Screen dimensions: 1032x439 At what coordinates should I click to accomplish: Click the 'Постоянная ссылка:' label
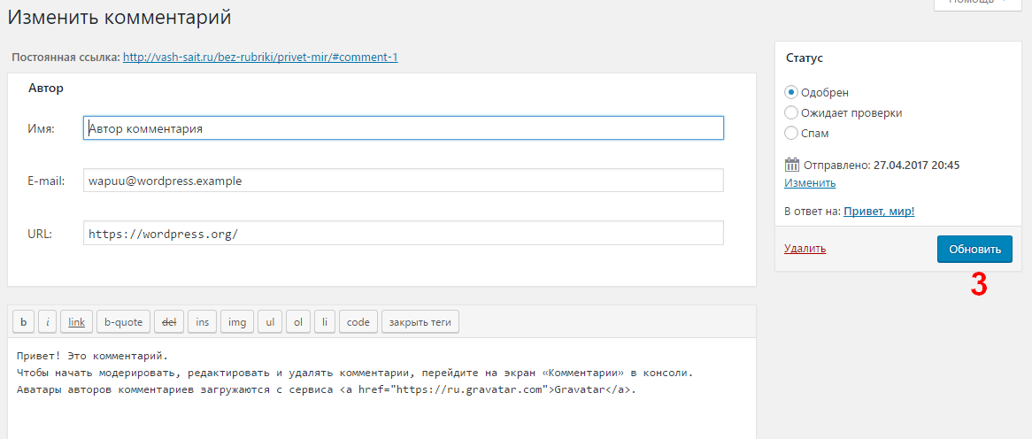(65, 58)
